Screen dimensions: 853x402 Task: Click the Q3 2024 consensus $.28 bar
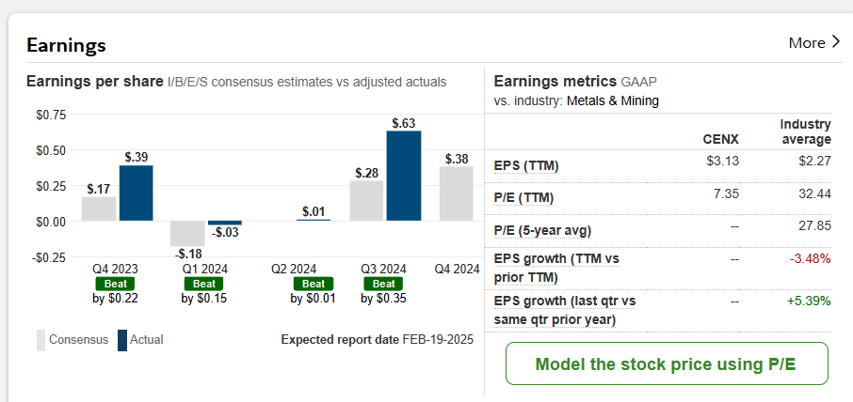[x=366, y=201]
